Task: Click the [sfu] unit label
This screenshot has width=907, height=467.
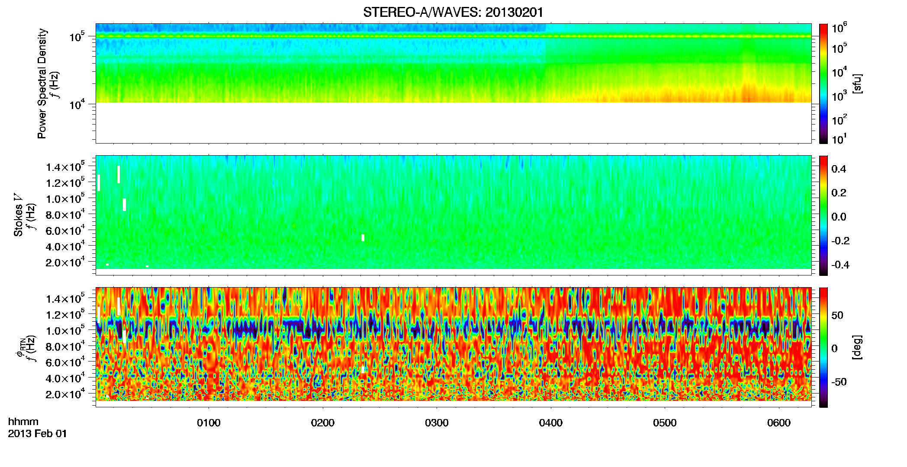Action: click(x=857, y=83)
